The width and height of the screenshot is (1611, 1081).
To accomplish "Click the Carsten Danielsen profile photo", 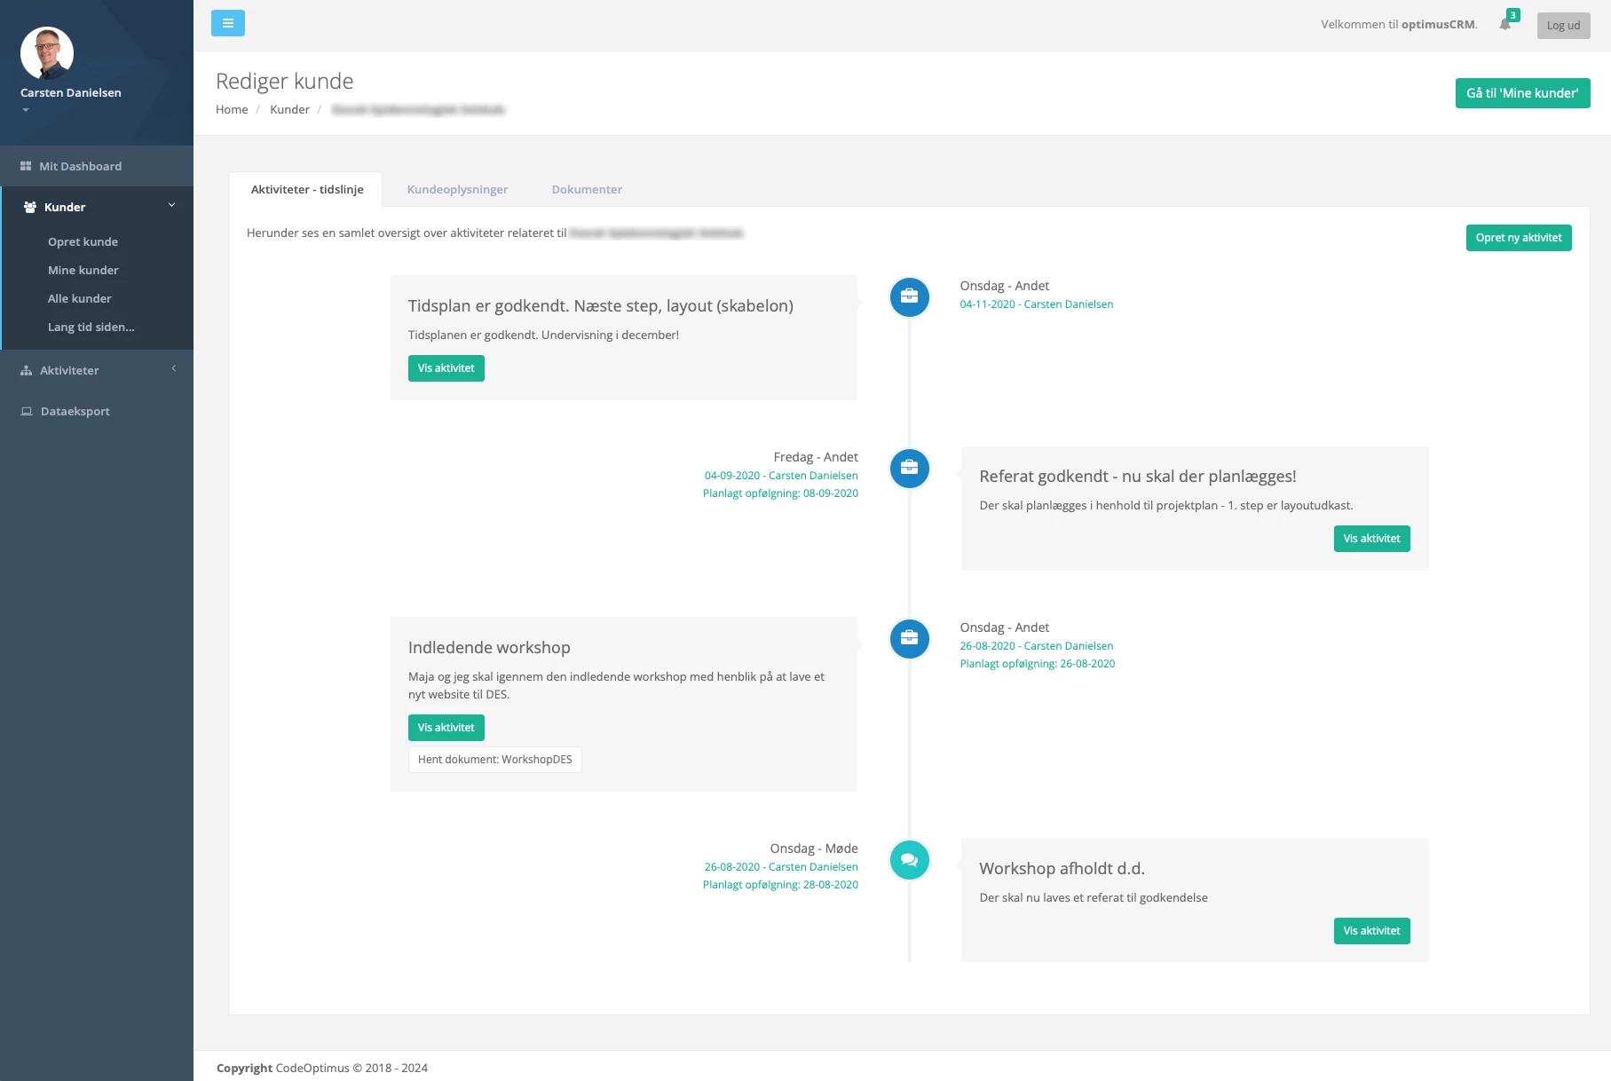I will 48,52.
